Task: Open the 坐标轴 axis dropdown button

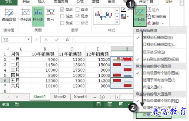Action: click(x=140, y=16)
